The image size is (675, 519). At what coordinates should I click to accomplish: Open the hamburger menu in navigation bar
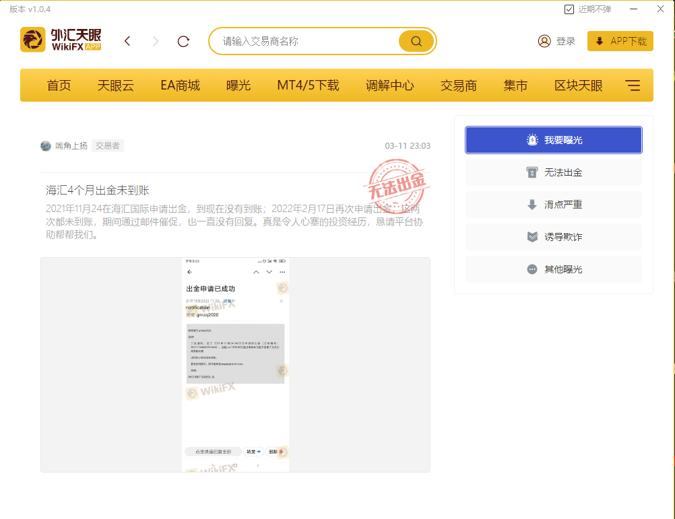pyautogui.click(x=633, y=85)
